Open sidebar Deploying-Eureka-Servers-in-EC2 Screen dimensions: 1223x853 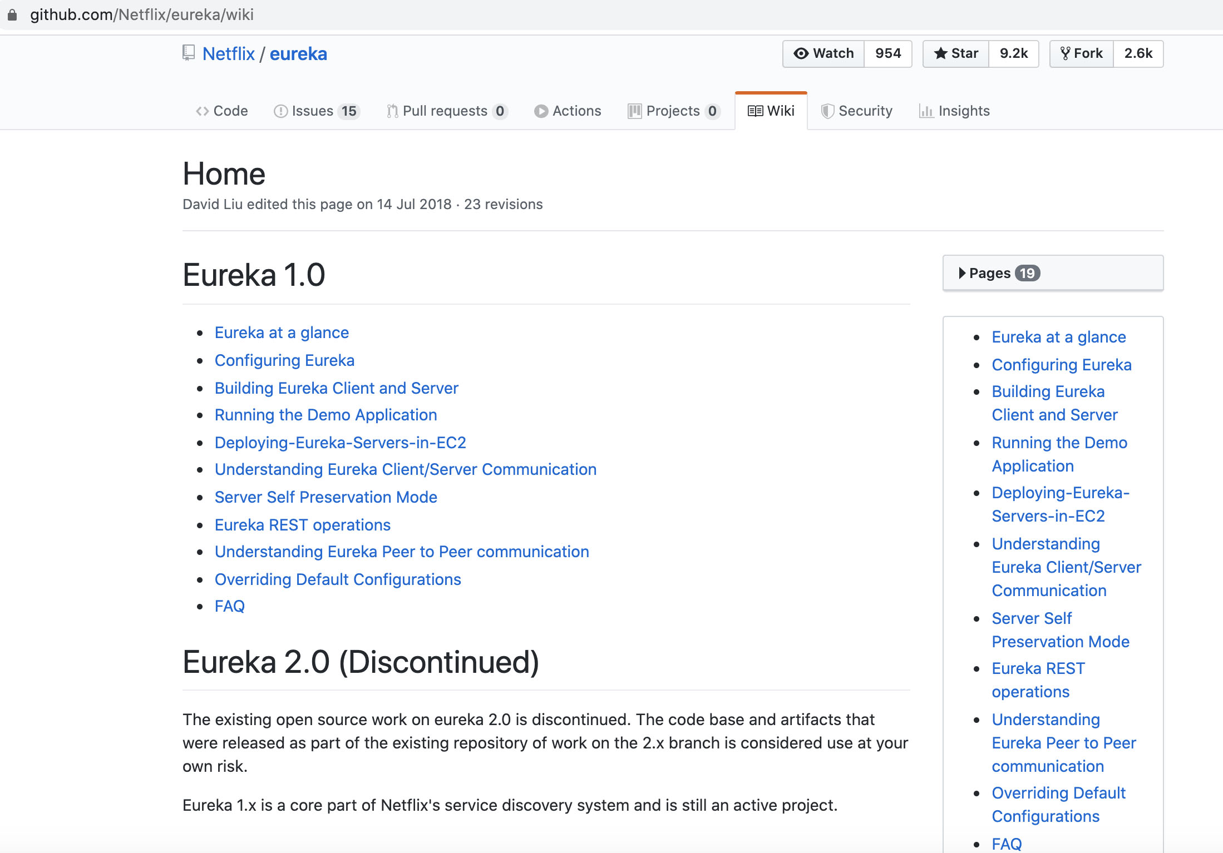tap(1060, 504)
